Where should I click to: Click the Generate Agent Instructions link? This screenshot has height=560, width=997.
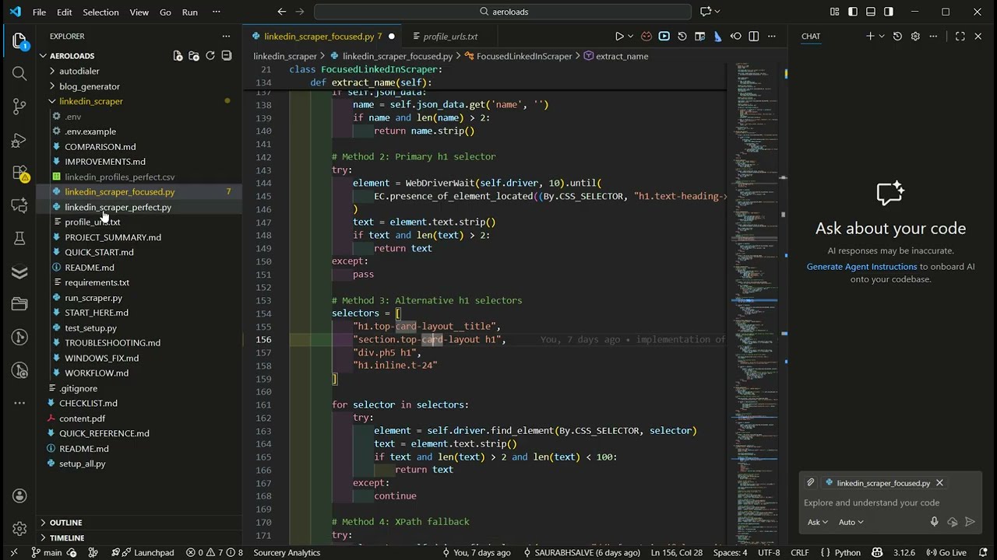point(862,267)
